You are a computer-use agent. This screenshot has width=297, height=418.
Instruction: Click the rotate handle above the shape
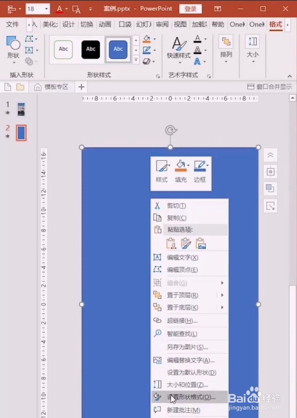[x=170, y=130]
